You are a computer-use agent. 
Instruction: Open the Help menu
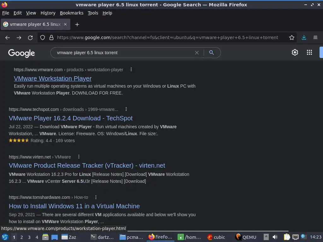point(107,13)
